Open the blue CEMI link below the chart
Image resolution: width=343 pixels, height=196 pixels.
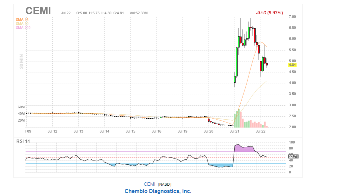pyautogui.click(x=149, y=184)
